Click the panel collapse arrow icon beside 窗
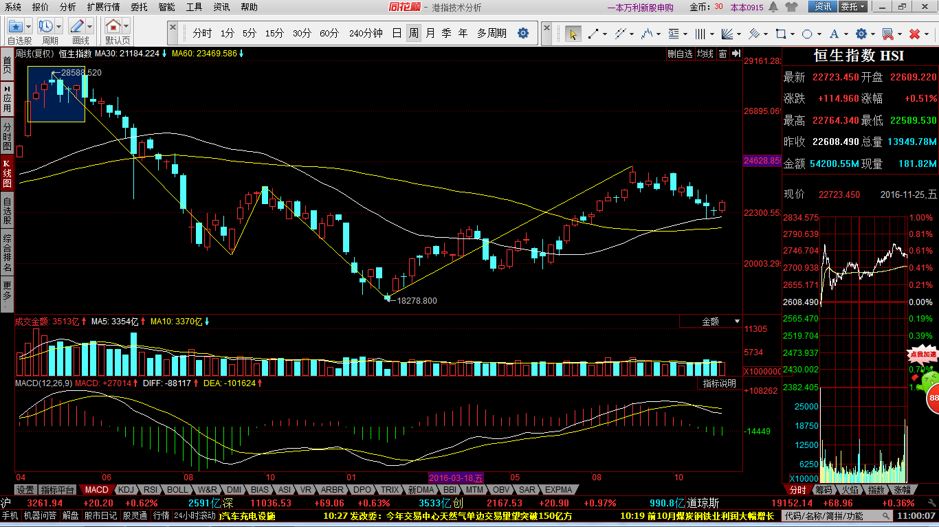 coord(735,54)
